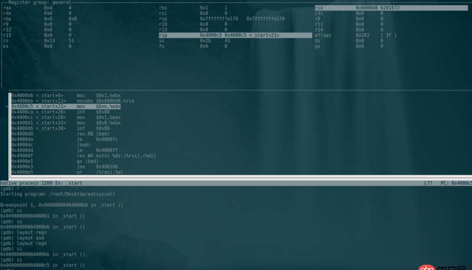472x270 pixels.
Task: Select the r12 register row
Action: pyautogui.click(x=38, y=30)
